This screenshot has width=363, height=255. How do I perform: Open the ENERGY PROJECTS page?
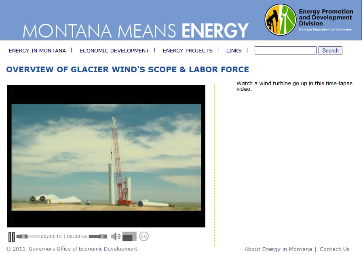[188, 50]
